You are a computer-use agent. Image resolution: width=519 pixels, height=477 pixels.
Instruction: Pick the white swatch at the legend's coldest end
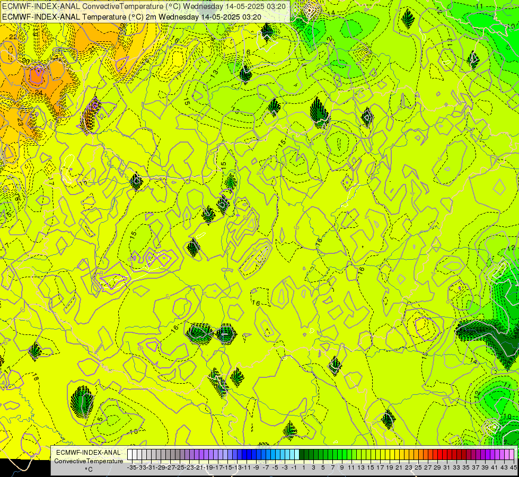(x=130, y=455)
